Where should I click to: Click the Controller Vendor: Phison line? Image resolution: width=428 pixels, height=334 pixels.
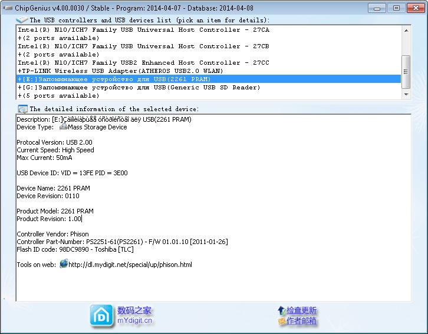click(52, 234)
